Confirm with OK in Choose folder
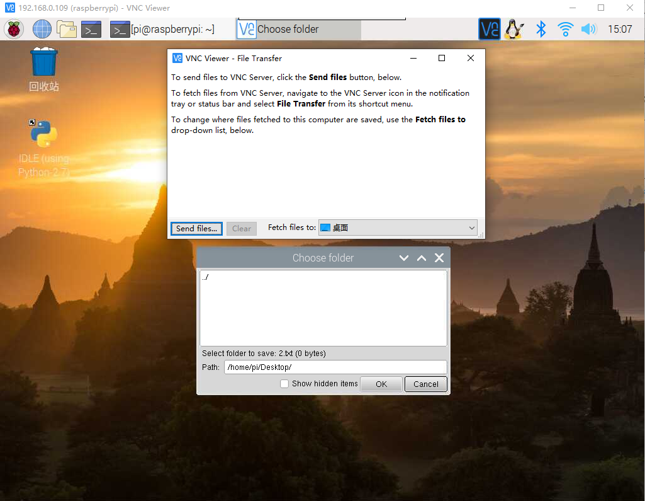 click(x=381, y=384)
